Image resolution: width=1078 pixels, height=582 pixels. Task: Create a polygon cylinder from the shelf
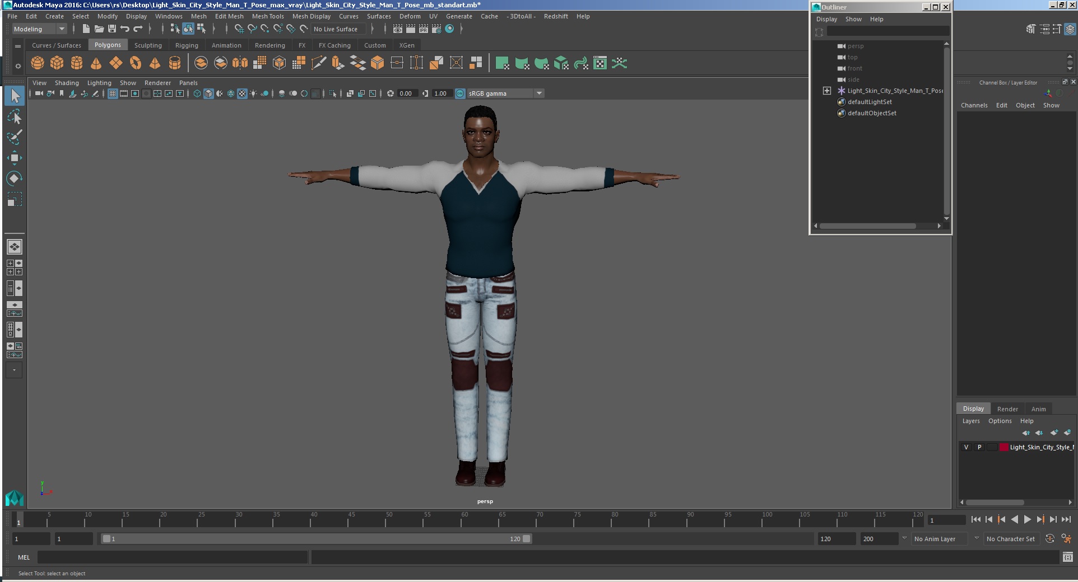click(x=77, y=63)
